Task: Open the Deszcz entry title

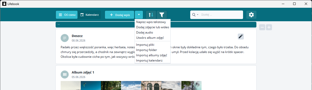Action: pyautogui.click(x=77, y=36)
